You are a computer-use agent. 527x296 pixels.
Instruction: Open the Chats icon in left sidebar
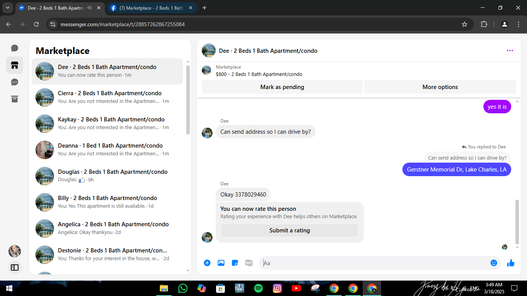click(15, 48)
